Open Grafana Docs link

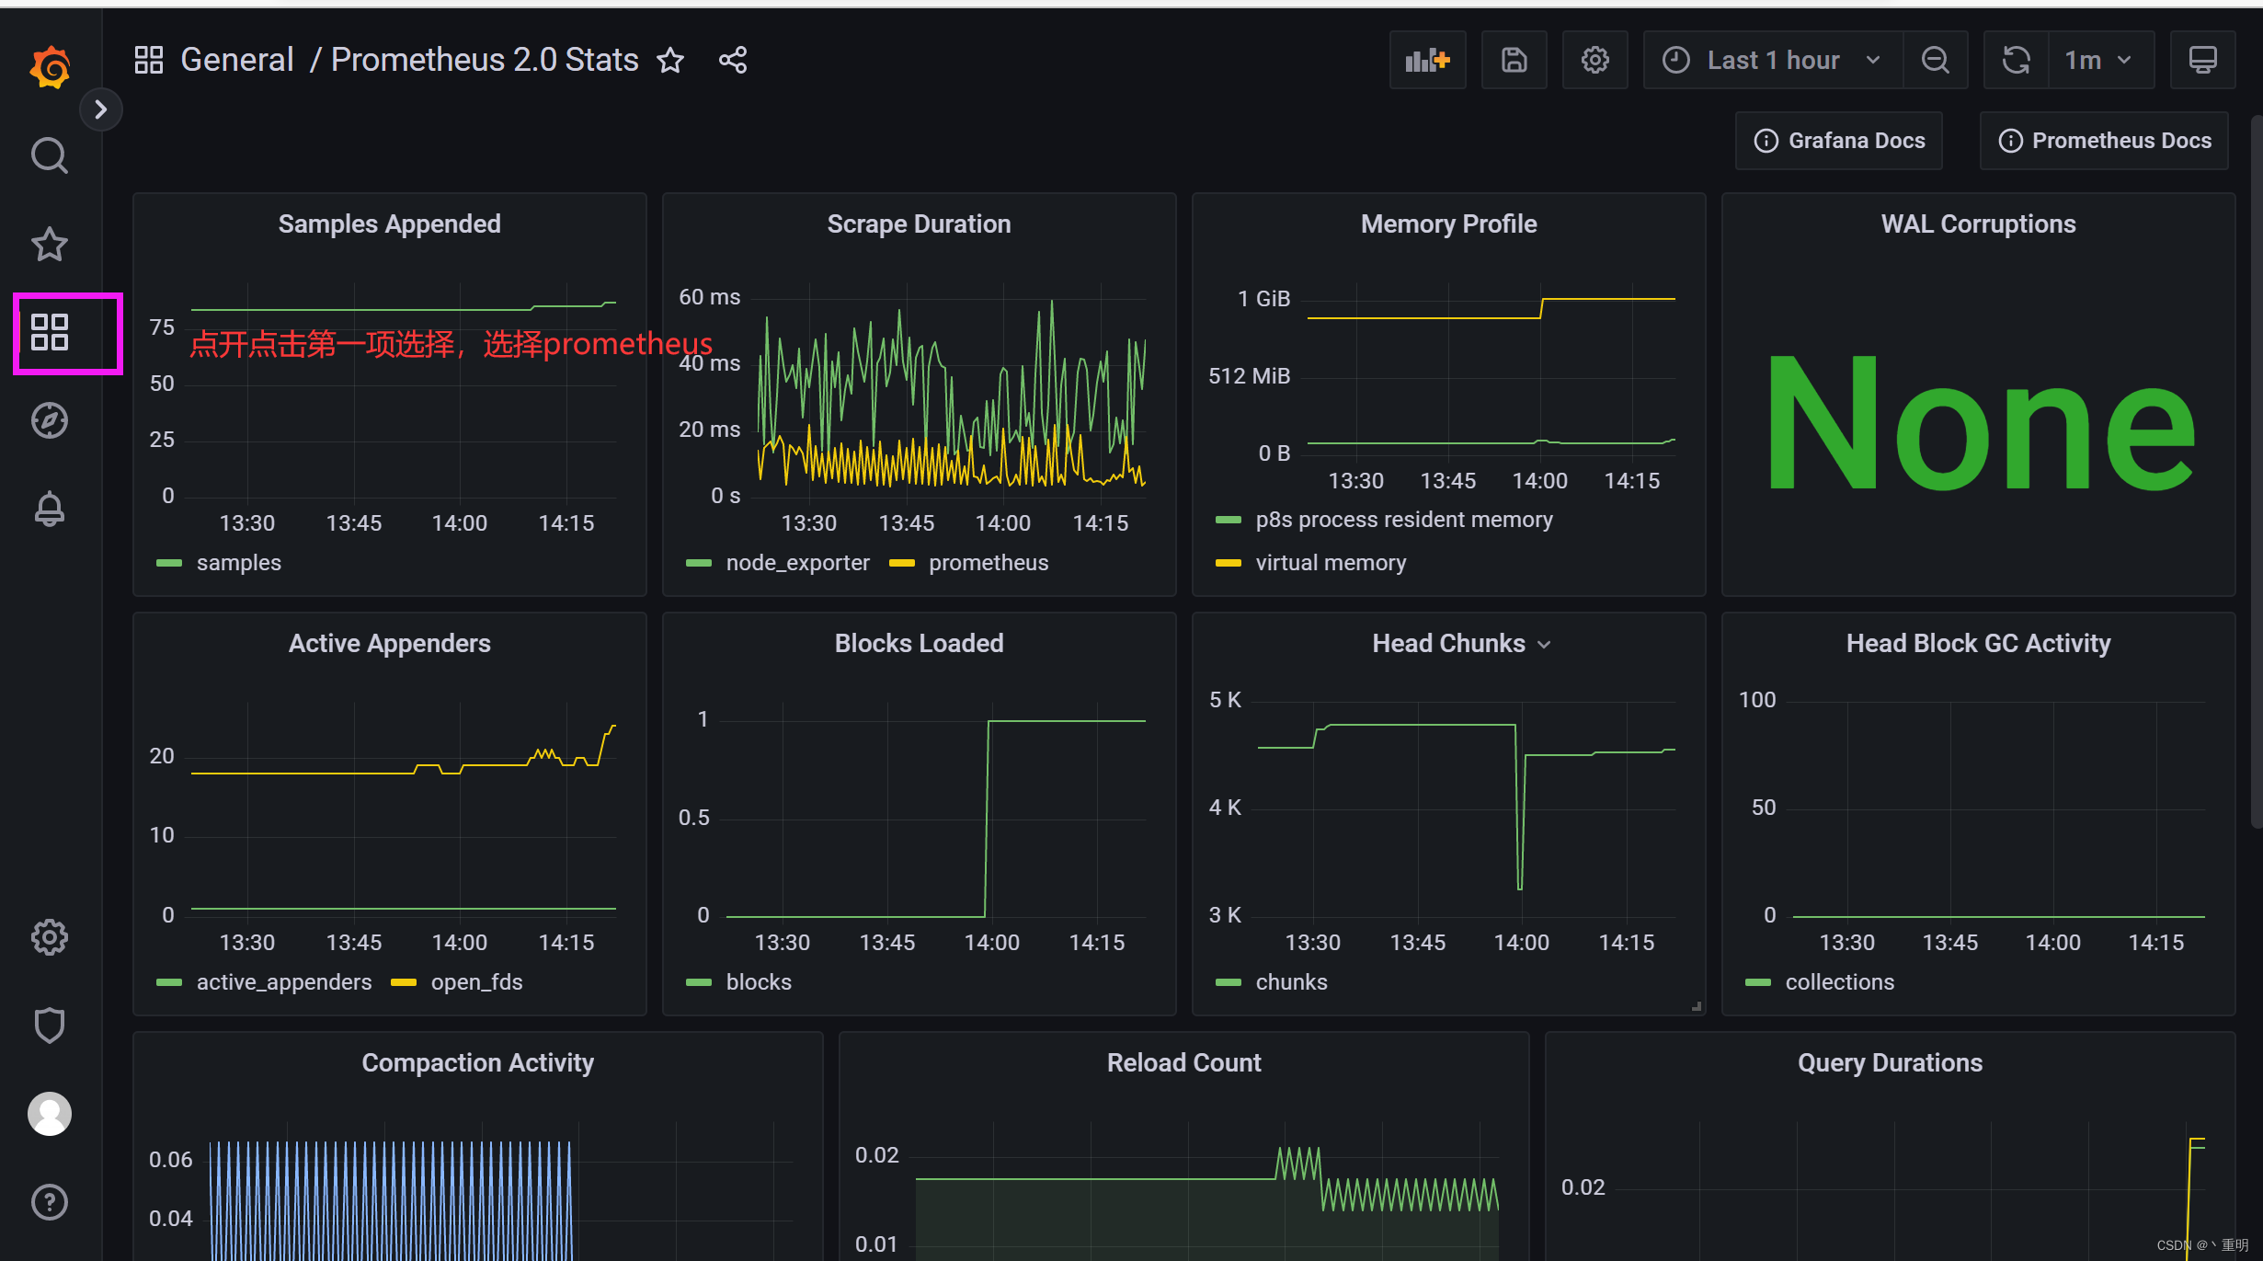pyautogui.click(x=1839, y=141)
